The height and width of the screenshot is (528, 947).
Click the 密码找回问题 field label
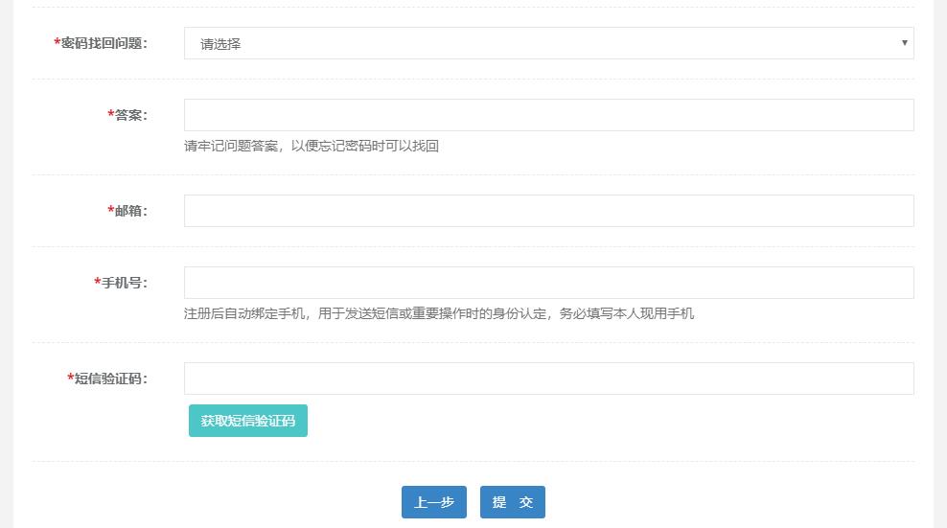point(104,43)
